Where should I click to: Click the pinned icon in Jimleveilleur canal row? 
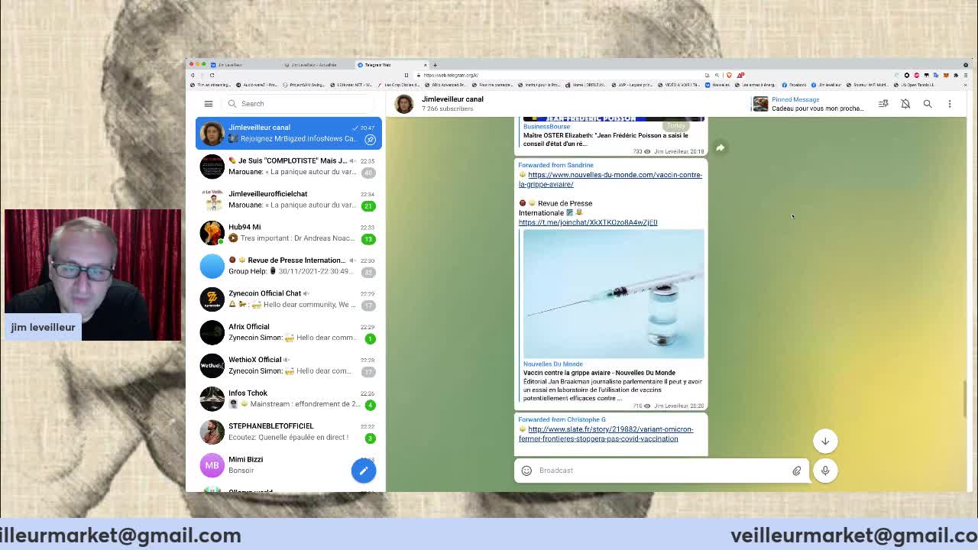(370, 139)
